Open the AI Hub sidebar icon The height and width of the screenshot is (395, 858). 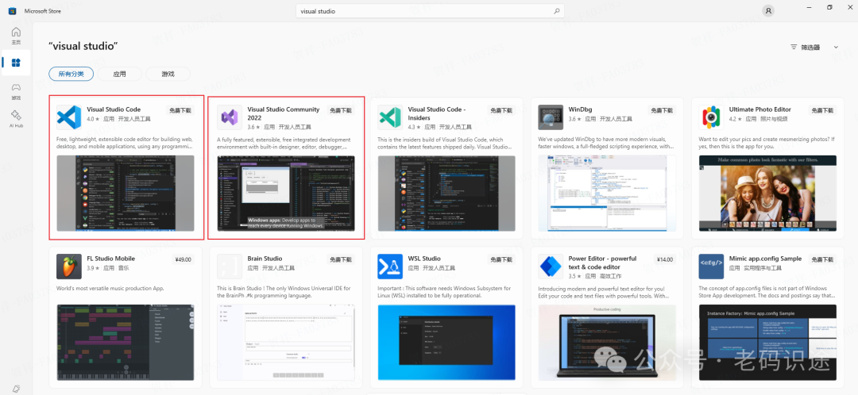pyautogui.click(x=16, y=115)
